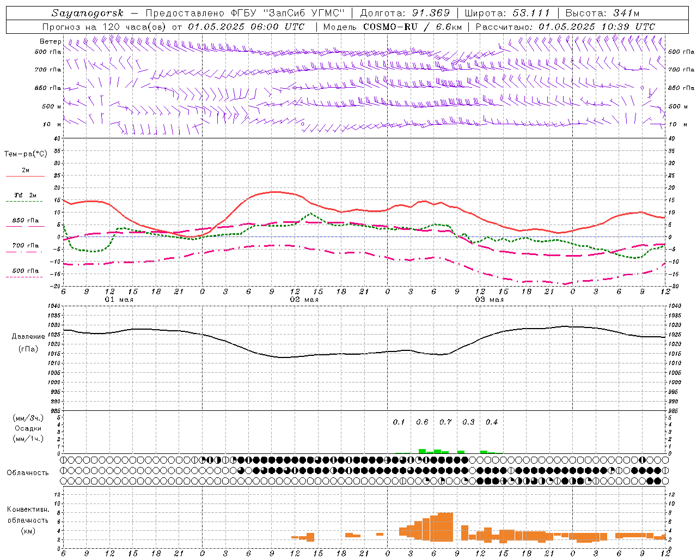Click the Долгота: 91.369 value
697x558 pixels.
(x=405, y=13)
